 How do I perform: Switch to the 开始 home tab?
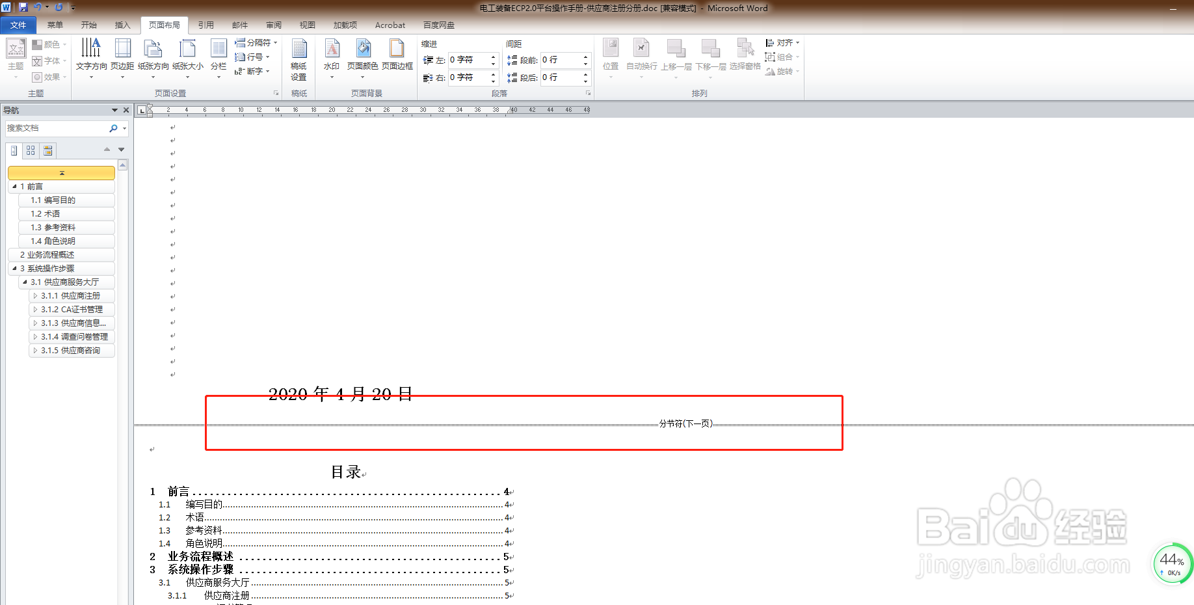[89, 25]
